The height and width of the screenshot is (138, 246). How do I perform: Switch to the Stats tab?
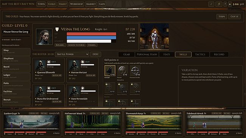pyautogui.click(x=167, y=54)
